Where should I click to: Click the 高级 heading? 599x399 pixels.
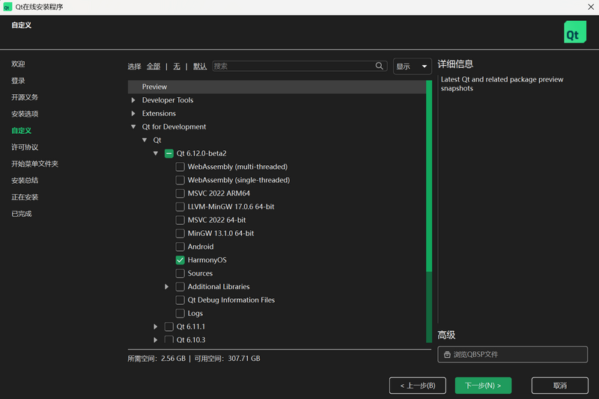click(446, 335)
